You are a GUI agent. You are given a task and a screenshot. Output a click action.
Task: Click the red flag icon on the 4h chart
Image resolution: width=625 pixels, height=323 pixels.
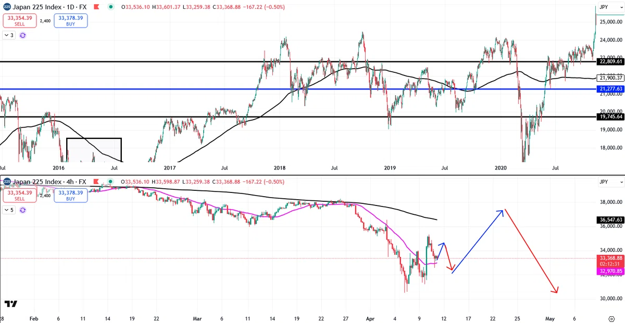point(96,182)
